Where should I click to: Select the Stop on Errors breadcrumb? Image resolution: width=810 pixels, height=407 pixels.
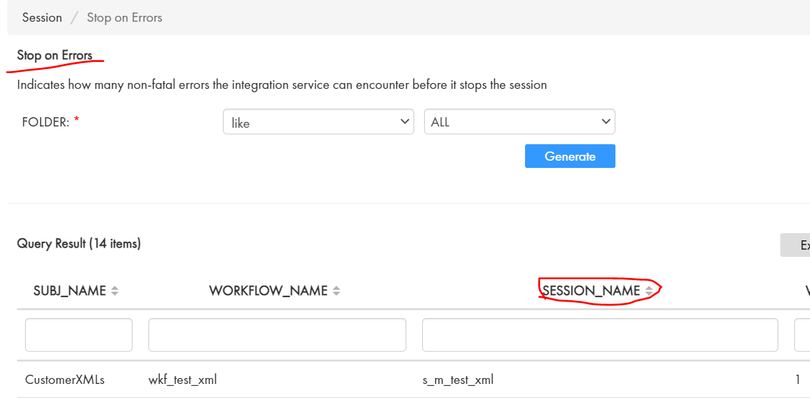(125, 18)
